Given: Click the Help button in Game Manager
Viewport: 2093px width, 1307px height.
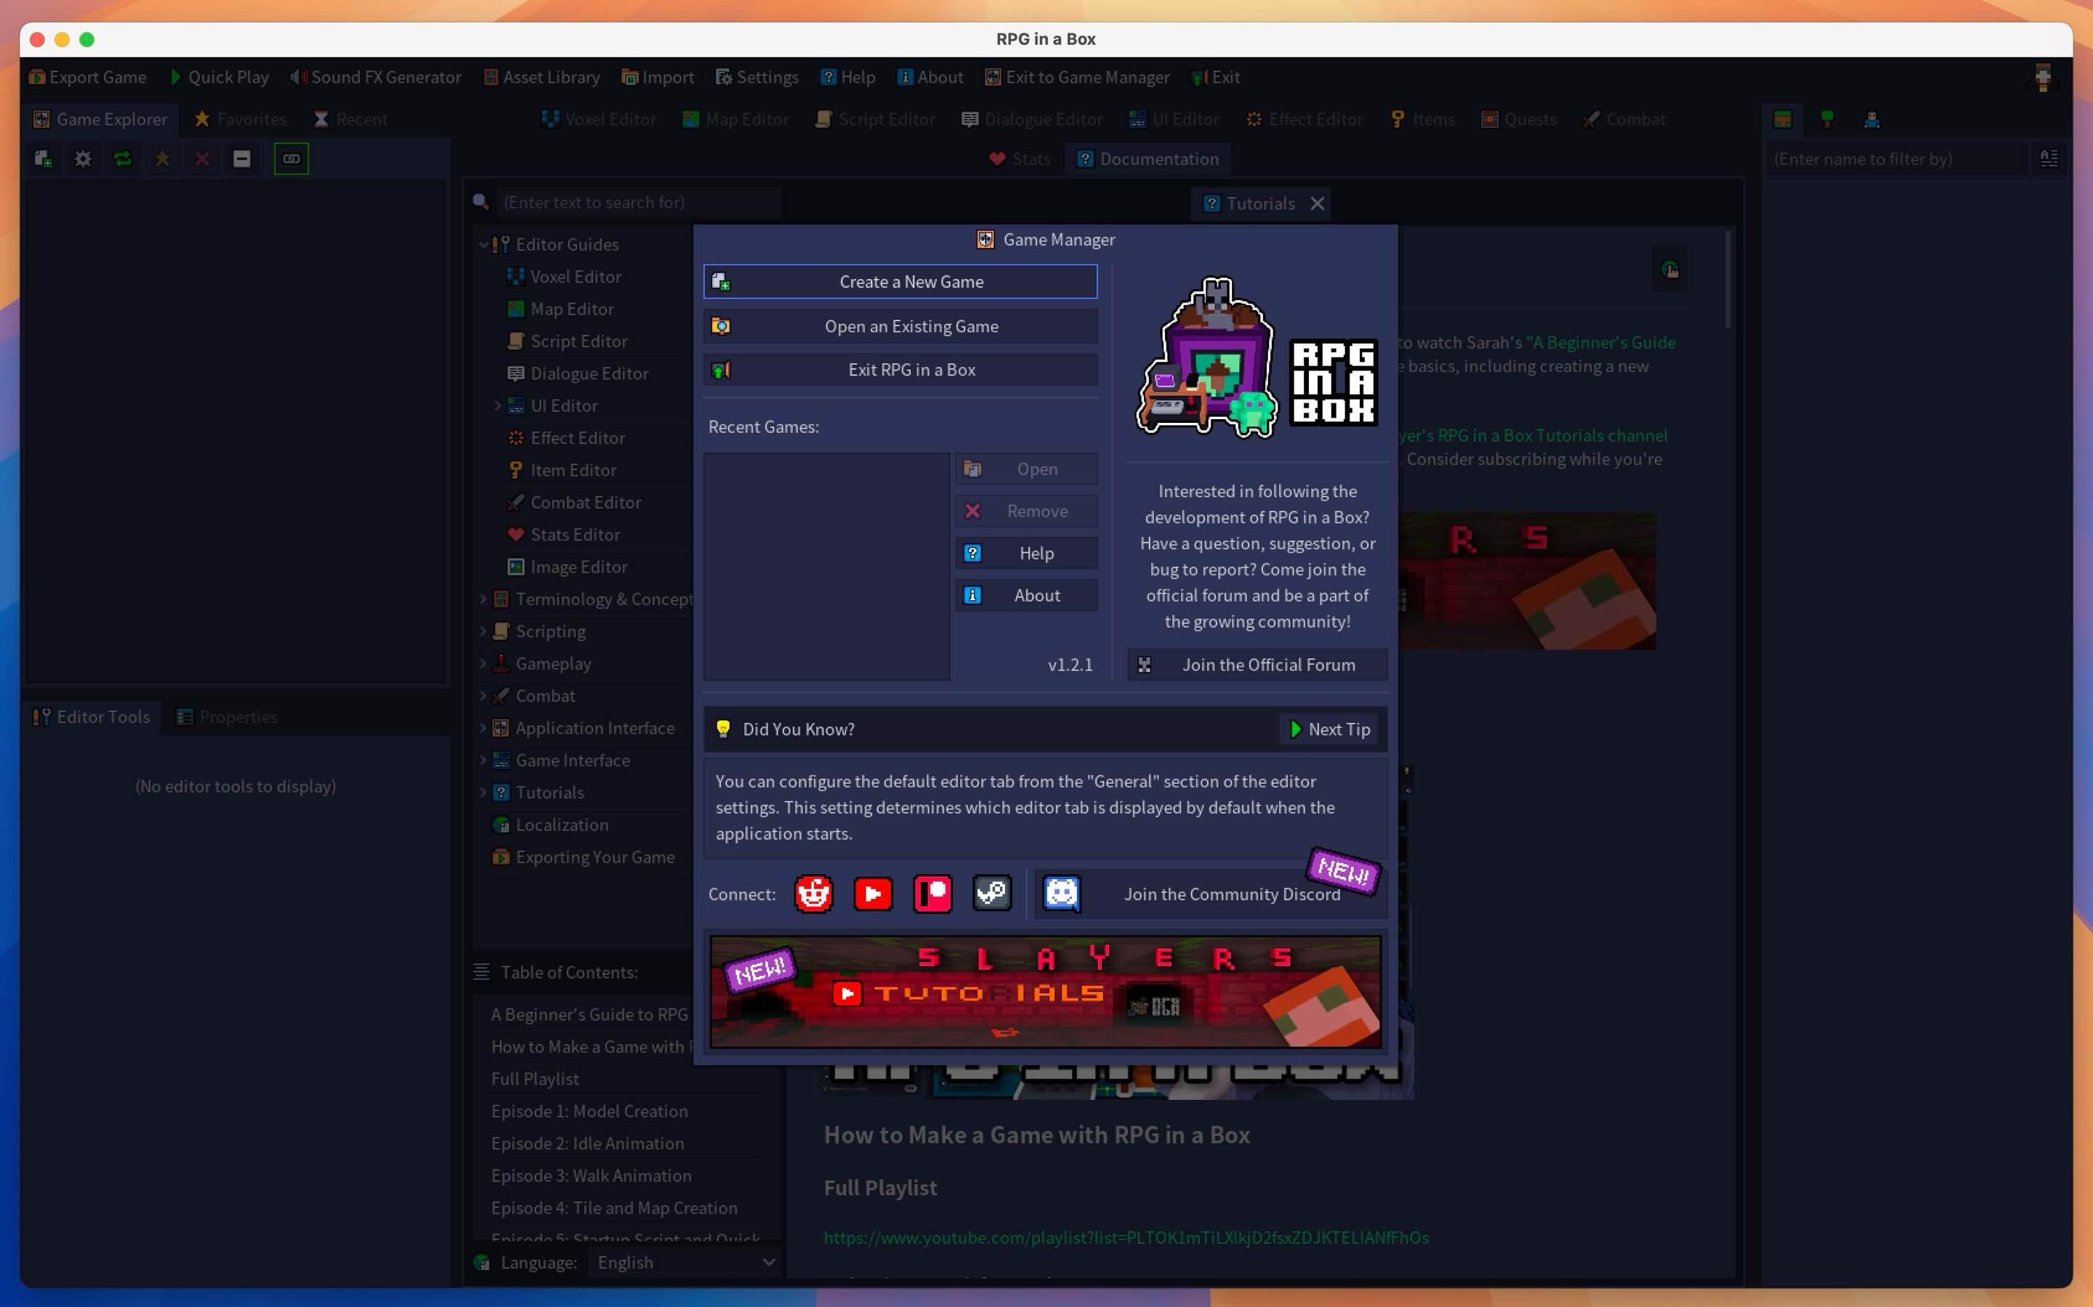Looking at the screenshot, I should tap(1027, 553).
